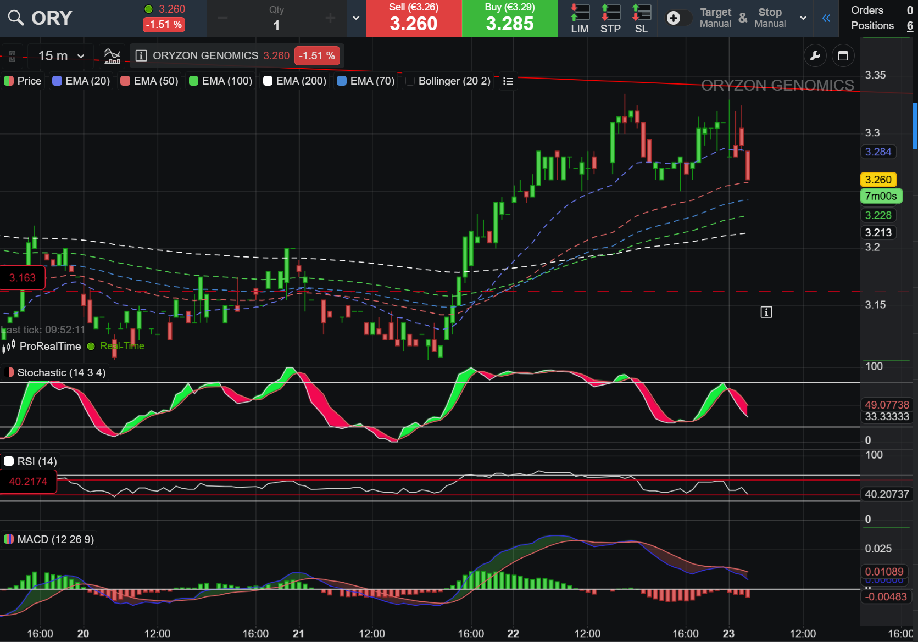Click the ORY ticker name

point(52,18)
